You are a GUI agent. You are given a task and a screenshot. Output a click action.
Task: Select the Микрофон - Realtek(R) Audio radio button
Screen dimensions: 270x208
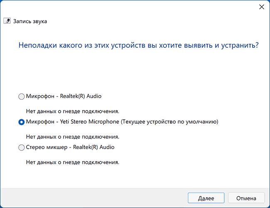(x=22, y=96)
